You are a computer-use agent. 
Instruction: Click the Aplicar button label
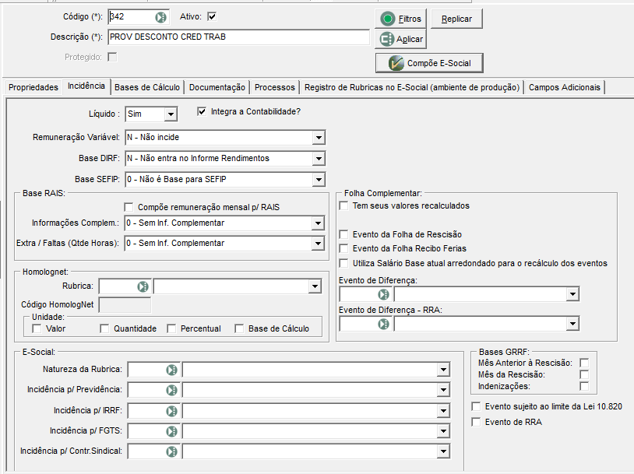point(410,39)
